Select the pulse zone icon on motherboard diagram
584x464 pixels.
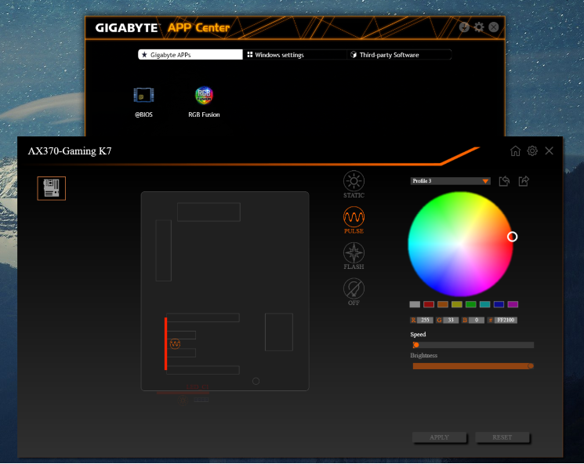175,344
